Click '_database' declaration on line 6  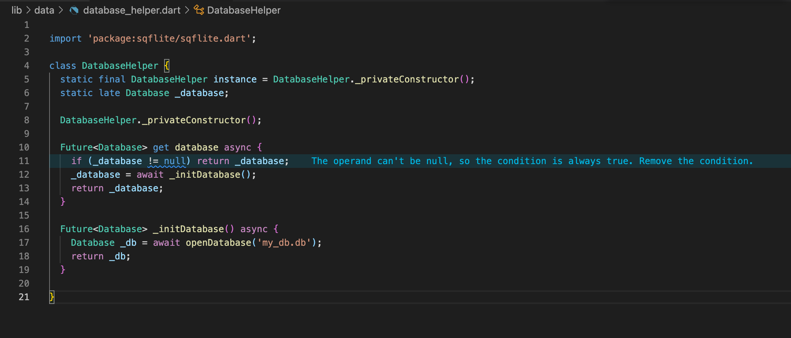tap(199, 93)
